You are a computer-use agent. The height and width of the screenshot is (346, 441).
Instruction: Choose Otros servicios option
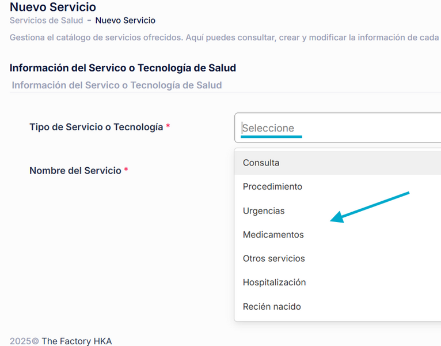point(273,258)
